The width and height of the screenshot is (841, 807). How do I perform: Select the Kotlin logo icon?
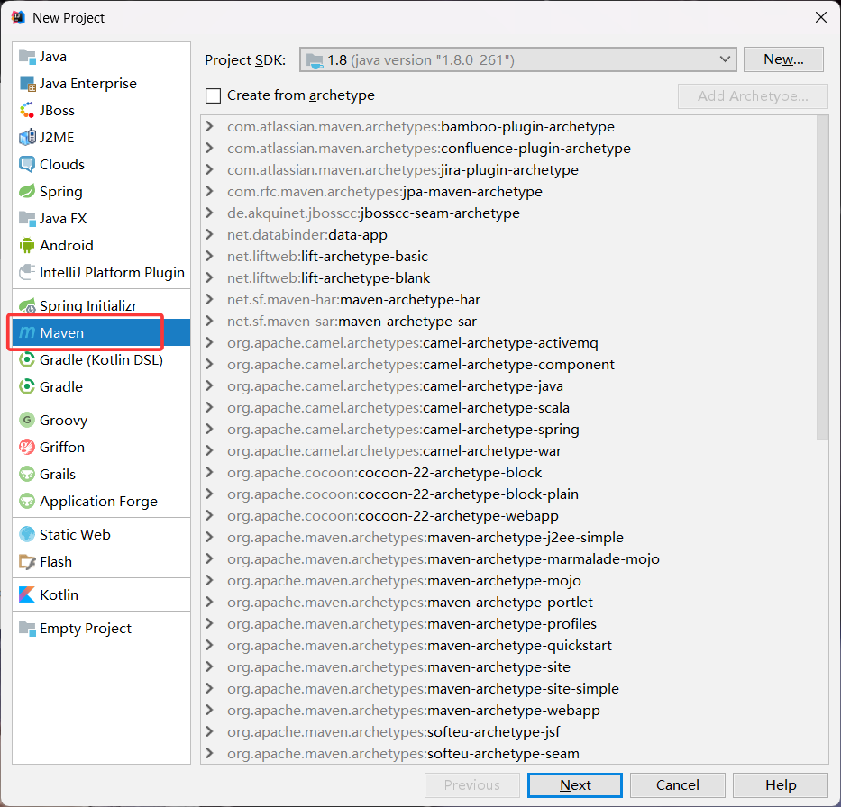pyautogui.click(x=27, y=594)
